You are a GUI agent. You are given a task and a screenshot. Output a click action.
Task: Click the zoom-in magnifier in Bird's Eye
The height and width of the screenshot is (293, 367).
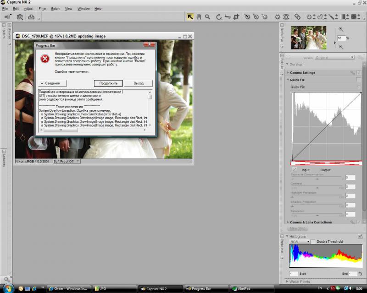[x=341, y=29]
